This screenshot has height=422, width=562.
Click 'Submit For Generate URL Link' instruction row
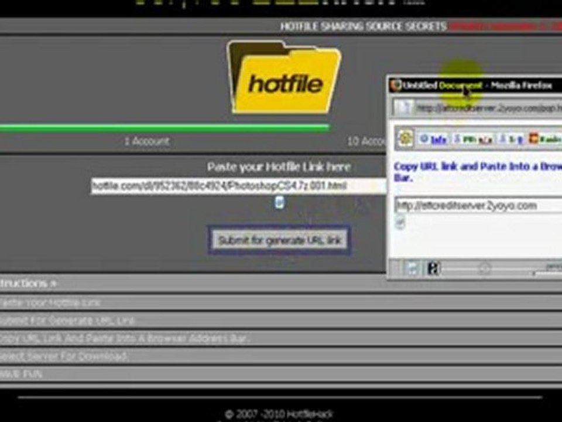(x=281, y=321)
